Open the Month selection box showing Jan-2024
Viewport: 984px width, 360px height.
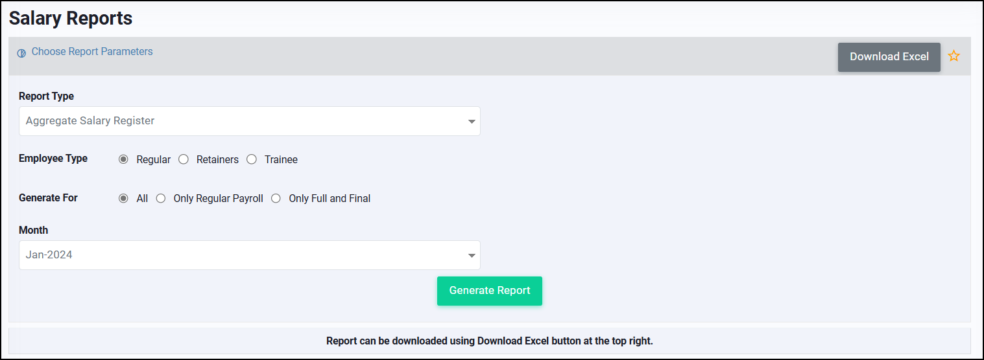click(250, 255)
